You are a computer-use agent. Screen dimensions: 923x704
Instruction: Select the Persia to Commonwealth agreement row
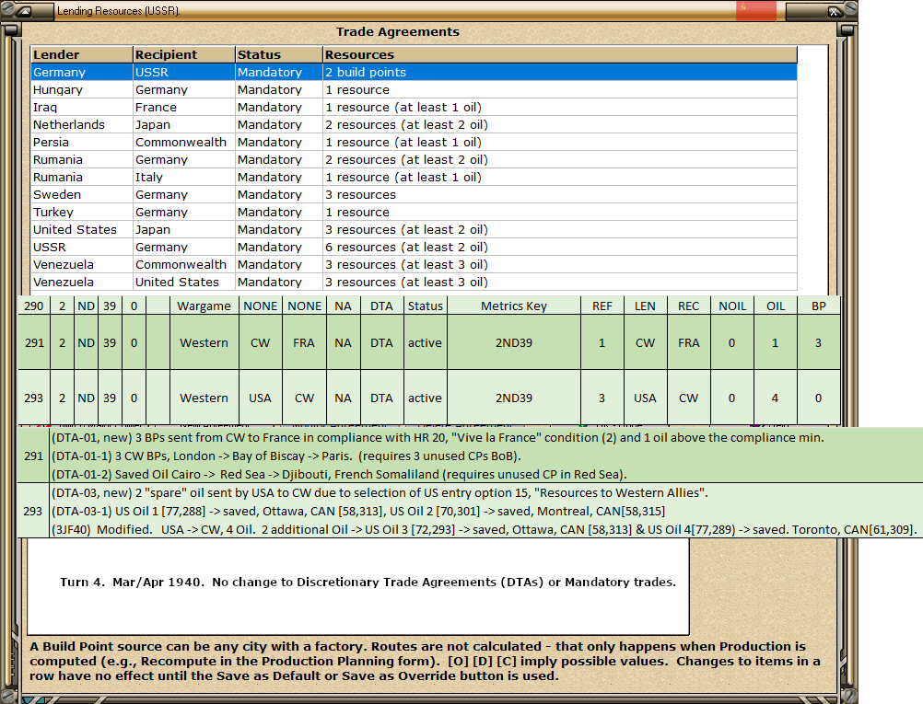[414, 143]
